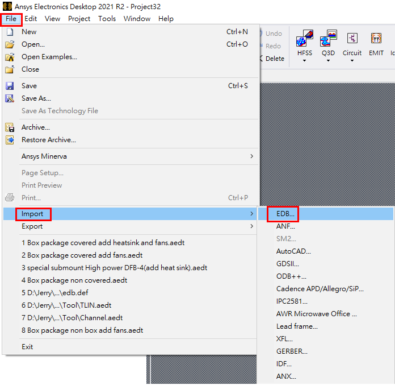Open the Circuit dropdown arrow
395x385 pixels.
pos(352,61)
